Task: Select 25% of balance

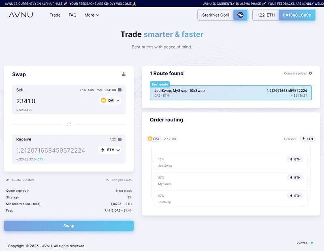Action: 83,90
